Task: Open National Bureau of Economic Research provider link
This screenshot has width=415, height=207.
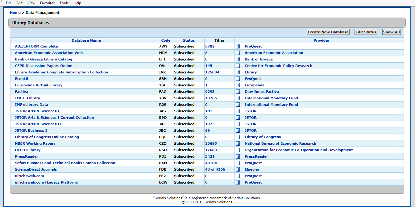Action: pos(280,143)
